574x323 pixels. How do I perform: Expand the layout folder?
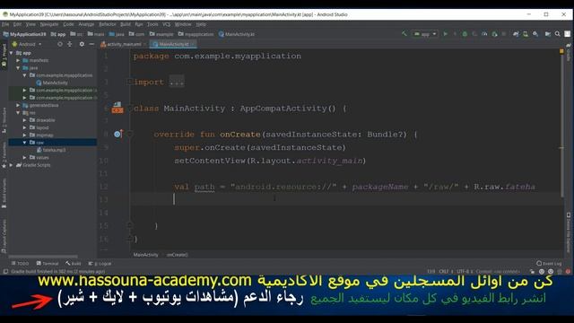(x=24, y=127)
